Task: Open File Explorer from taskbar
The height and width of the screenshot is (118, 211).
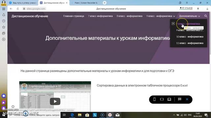Action: [80, 115]
